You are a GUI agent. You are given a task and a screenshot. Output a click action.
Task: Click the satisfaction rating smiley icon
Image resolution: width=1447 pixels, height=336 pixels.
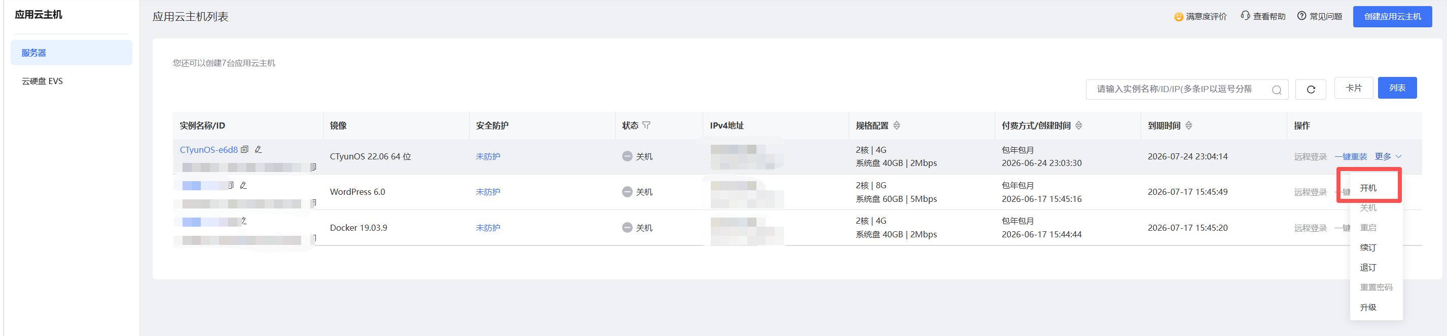tap(1178, 17)
